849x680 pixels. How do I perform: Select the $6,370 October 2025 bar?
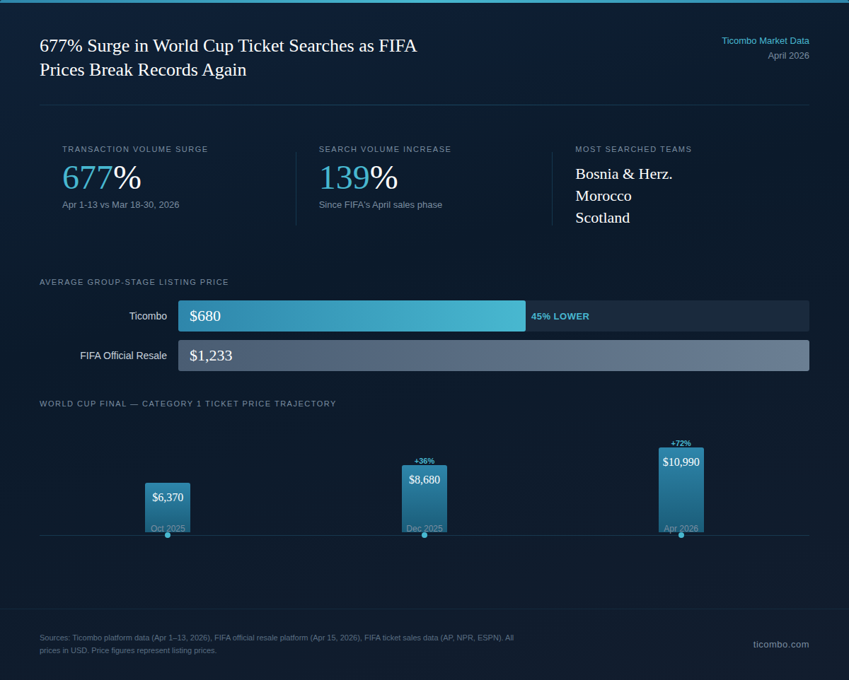coord(168,508)
